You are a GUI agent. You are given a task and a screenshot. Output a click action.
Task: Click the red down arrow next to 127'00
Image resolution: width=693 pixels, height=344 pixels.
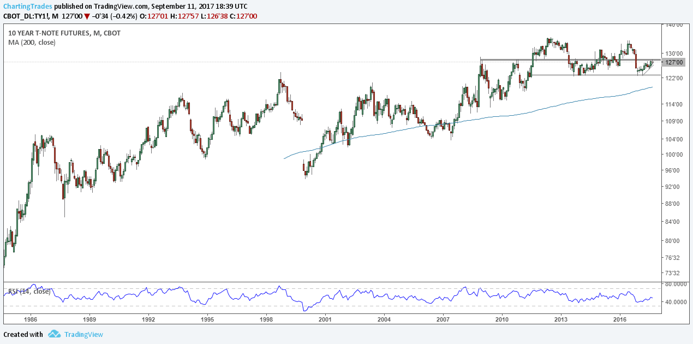87,16
